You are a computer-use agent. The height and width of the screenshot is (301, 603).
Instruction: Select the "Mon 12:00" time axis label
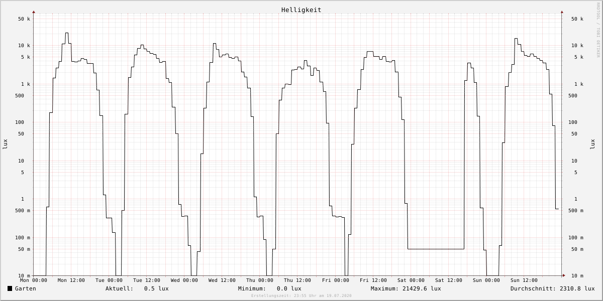[71, 280]
